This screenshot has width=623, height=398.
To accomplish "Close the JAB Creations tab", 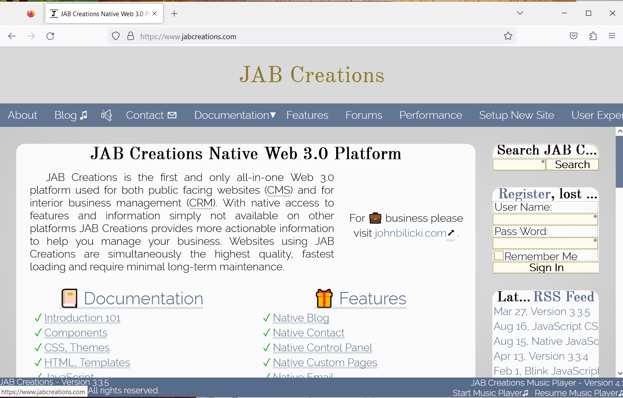I will coord(154,14).
